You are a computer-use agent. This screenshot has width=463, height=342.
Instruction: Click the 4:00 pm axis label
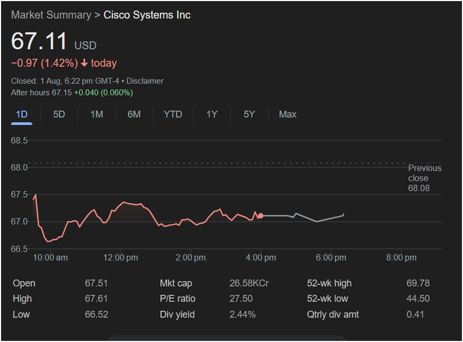pos(261,258)
